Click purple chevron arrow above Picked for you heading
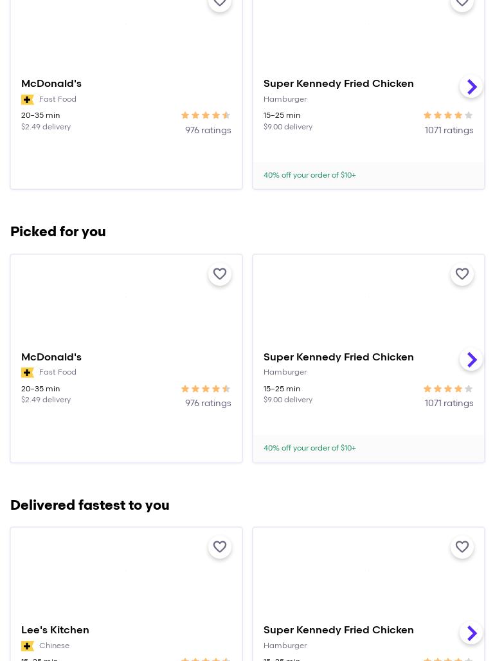The height and width of the screenshot is (661, 495). (x=471, y=87)
